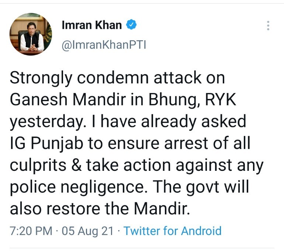Open the @ImranKhanPTI handle
Image resolution: width=284 pixels, height=252 pixels.
click(x=104, y=46)
